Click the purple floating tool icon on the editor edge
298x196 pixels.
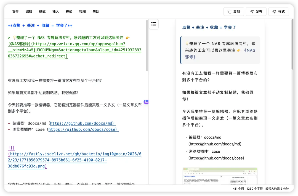pyautogui.click(x=146, y=102)
